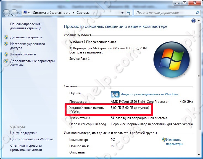Image resolution: width=203 pixels, height=159 pixels.
Task: Open Защита системы link
Action: coord(23,54)
